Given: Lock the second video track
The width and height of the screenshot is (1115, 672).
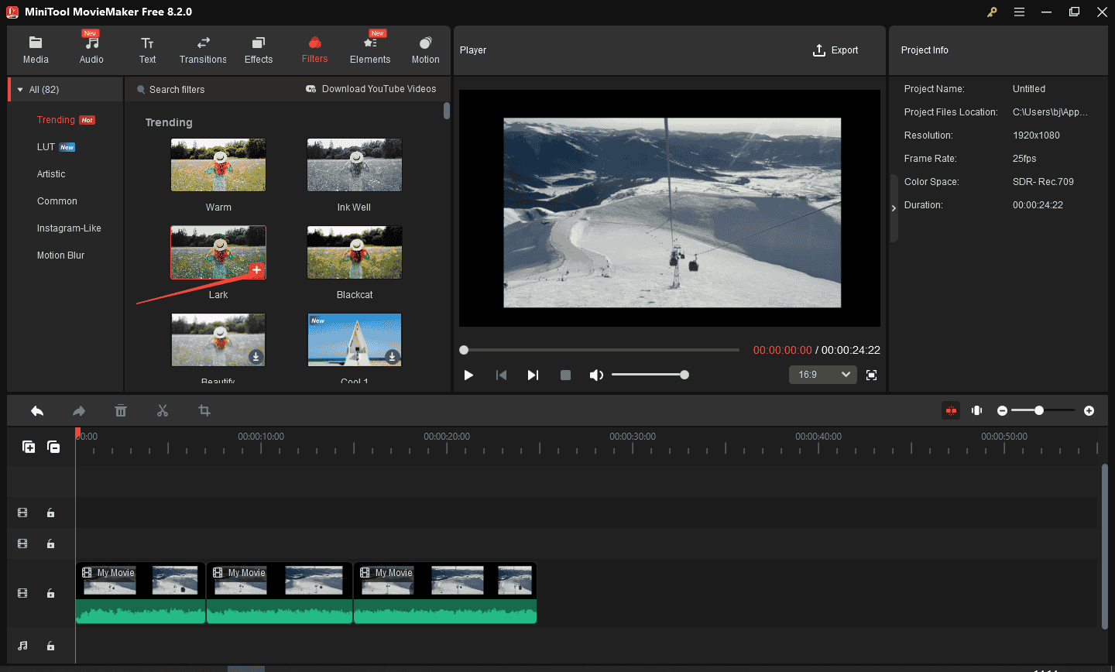Looking at the screenshot, I should [x=50, y=543].
